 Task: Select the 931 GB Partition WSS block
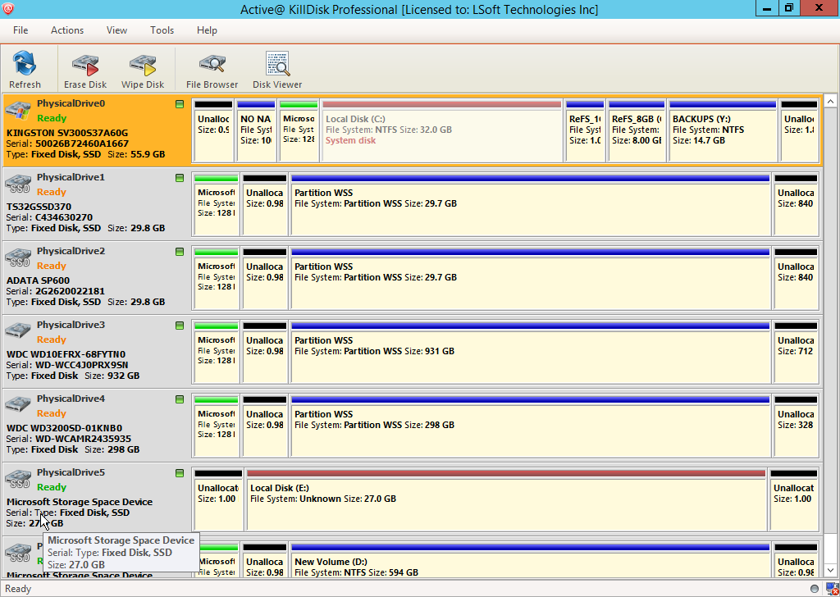(531, 352)
